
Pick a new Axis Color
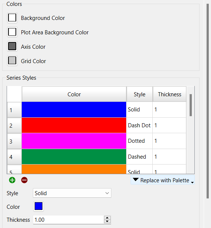pos(12,46)
